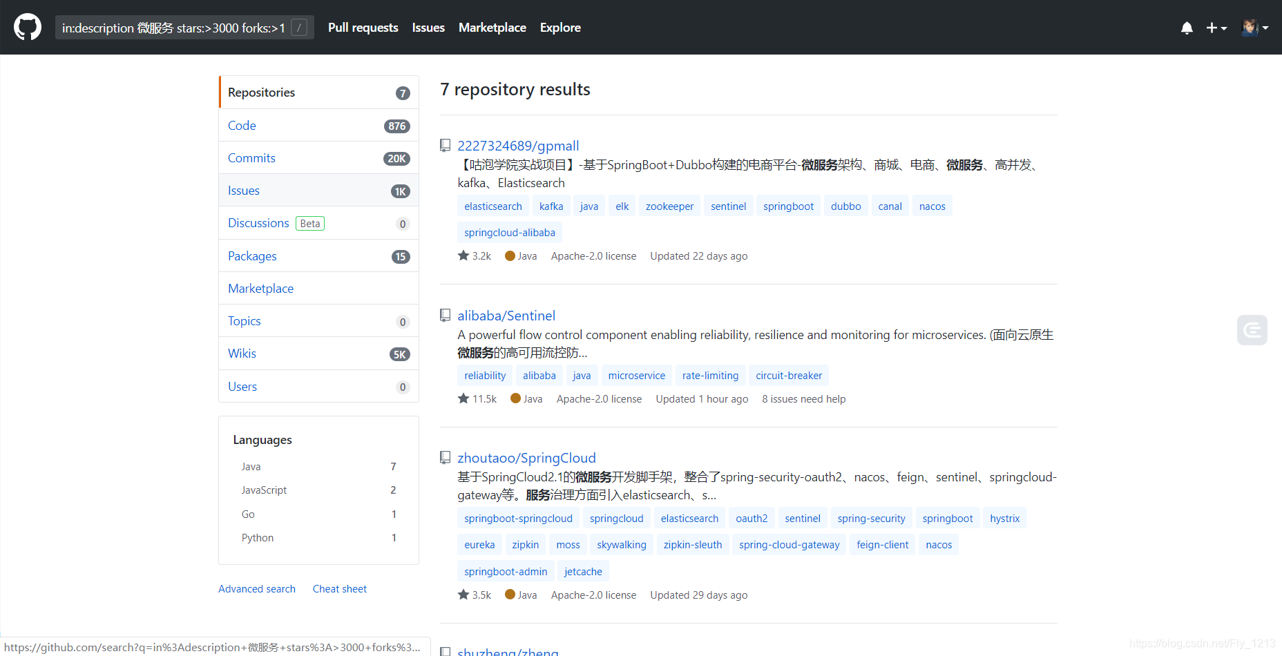Open 8 issues need help link
The image size is (1282, 656).
(x=804, y=399)
